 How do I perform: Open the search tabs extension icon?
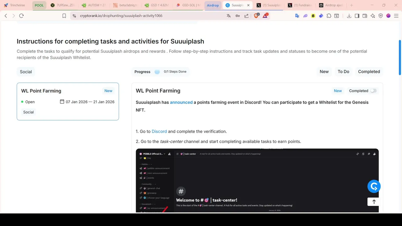coord(337,16)
